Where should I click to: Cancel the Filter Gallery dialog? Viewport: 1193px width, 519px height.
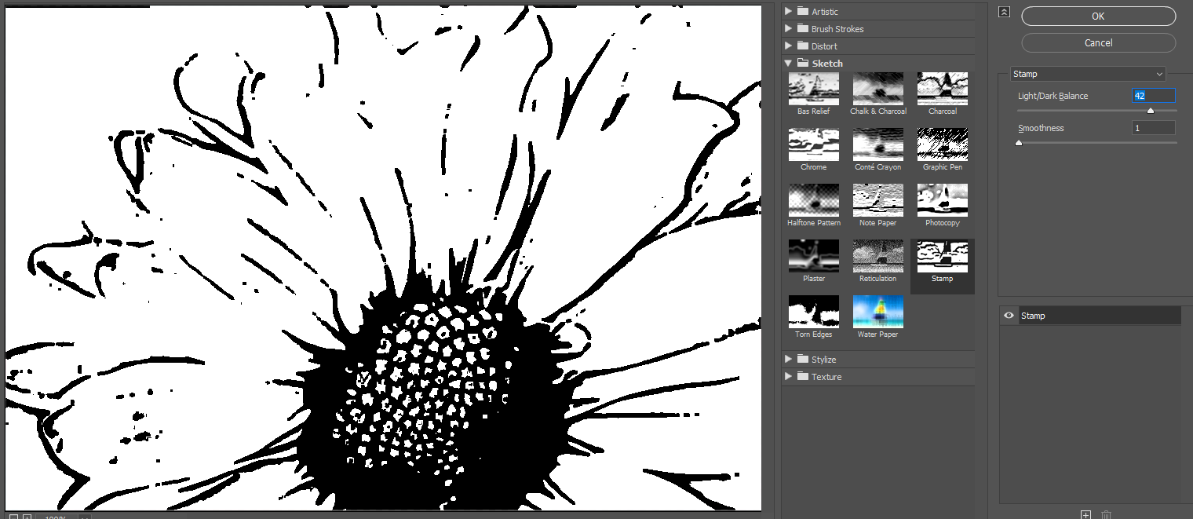click(x=1098, y=42)
